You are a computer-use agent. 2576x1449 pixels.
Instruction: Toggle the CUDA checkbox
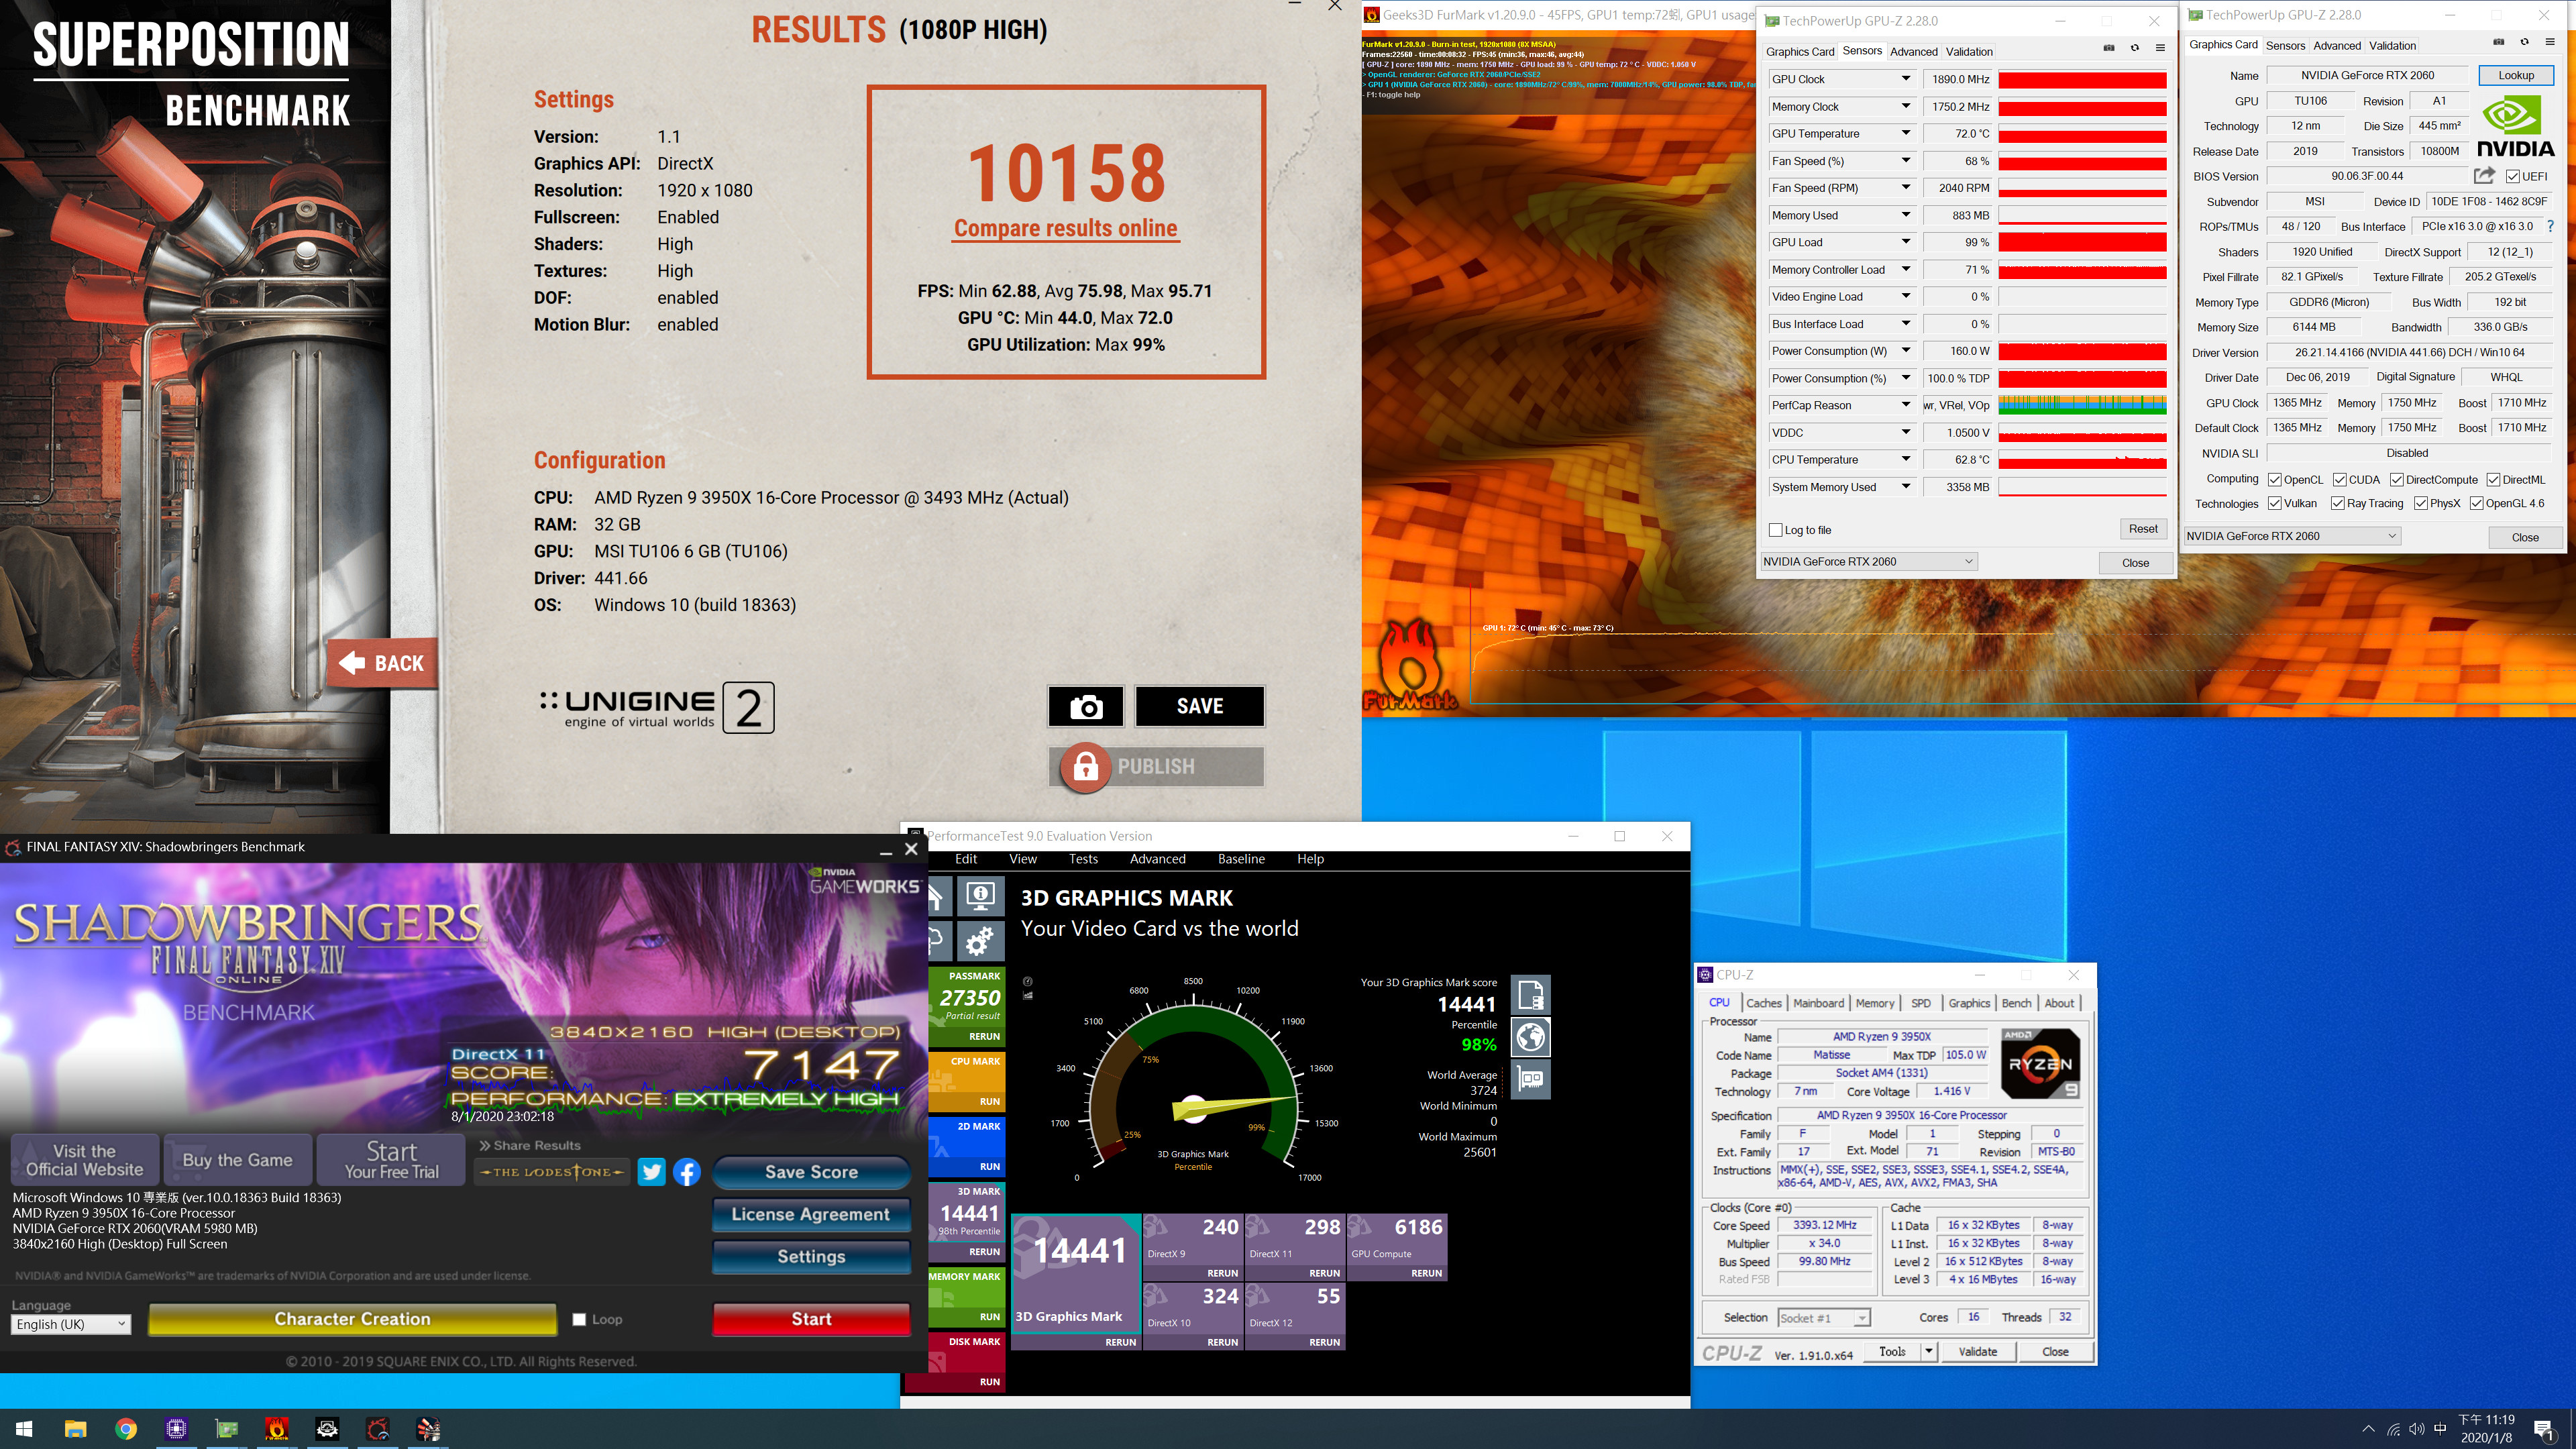pyautogui.click(x=2340, y=480)
